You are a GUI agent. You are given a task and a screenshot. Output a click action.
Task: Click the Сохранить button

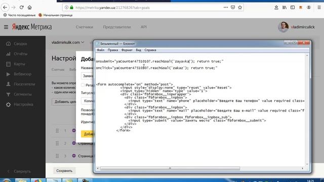tap(64, 171)
